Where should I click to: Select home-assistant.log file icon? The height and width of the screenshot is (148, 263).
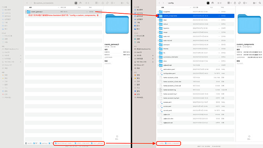tap(161, 90)
